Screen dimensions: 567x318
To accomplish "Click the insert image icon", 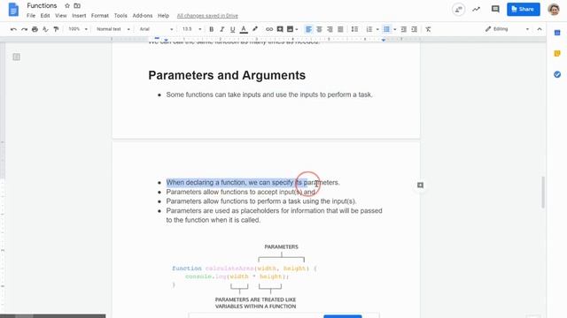I will pos(290,29).
